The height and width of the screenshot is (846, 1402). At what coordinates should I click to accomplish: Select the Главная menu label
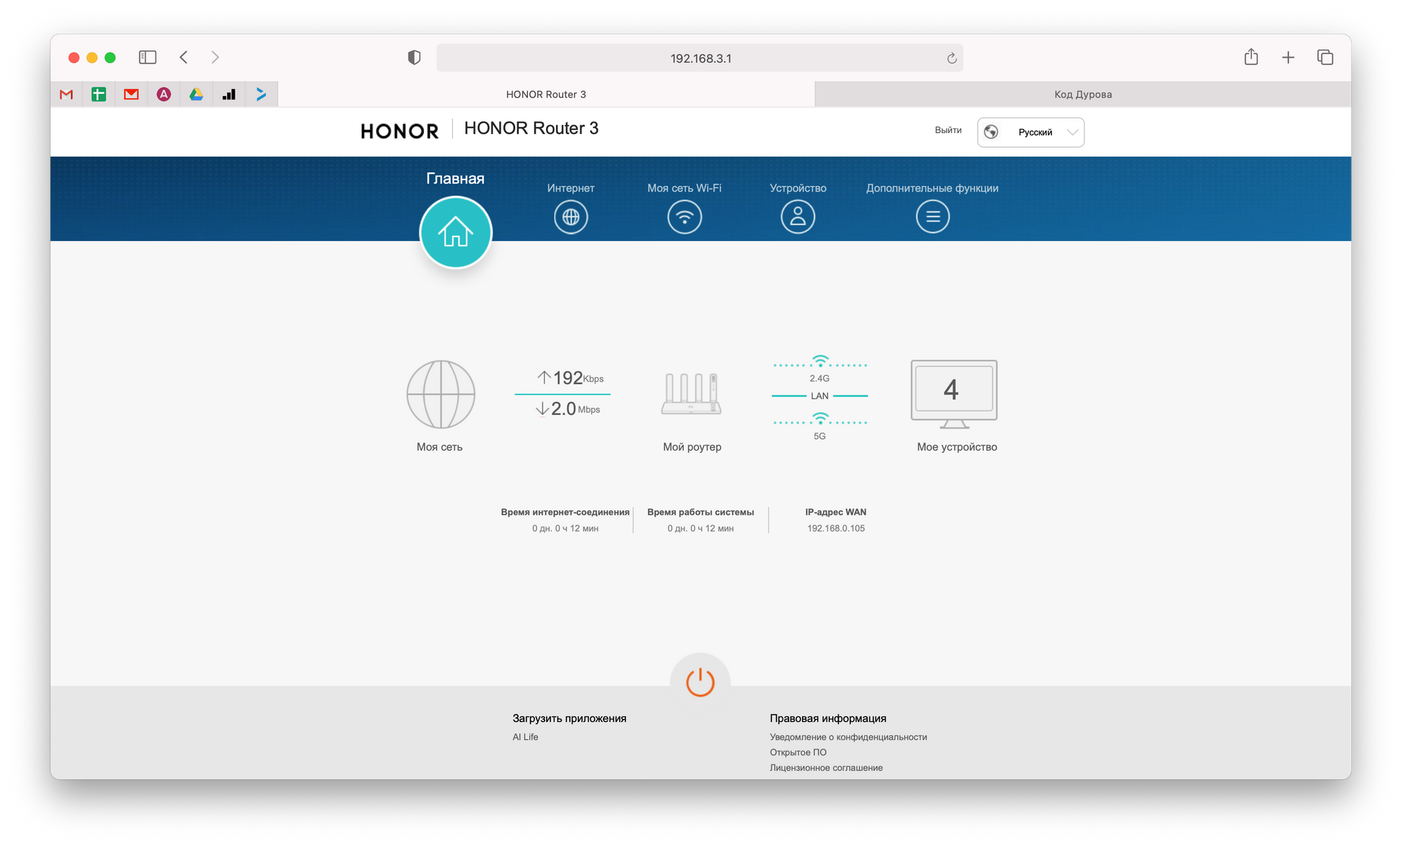pyautogui.click(x=455, y=179)
